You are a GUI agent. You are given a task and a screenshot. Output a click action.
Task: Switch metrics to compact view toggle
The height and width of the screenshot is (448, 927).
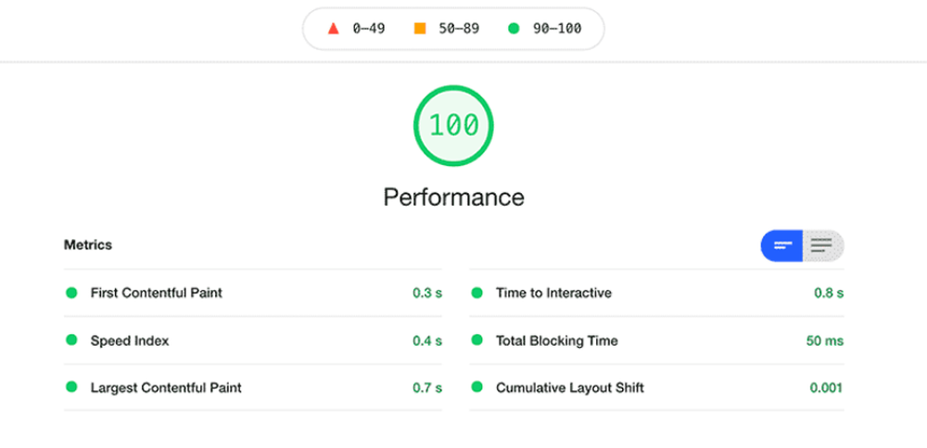[782, 246]
